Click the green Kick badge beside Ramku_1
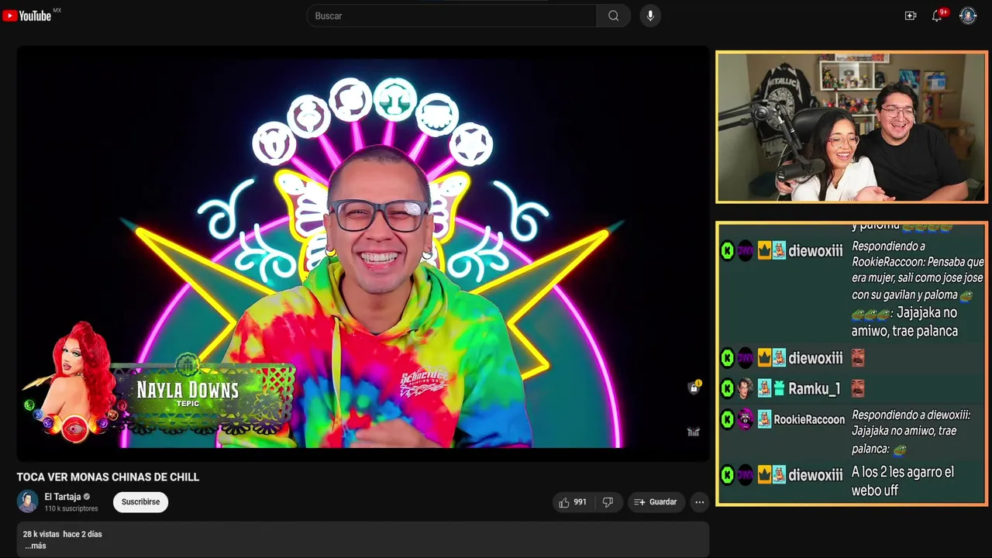The image size is (992, 558). click(727, 387)
